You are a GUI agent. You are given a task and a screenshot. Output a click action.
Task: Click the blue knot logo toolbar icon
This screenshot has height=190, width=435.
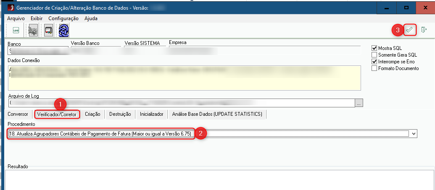[x=63, y=30]
